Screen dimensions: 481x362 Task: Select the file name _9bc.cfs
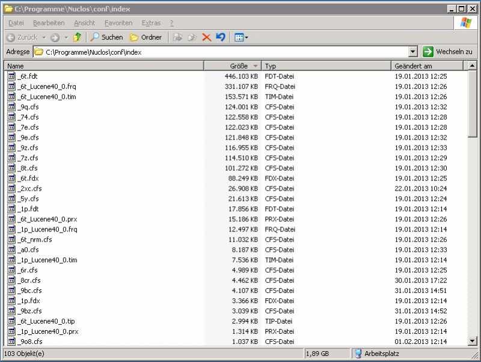[29, 290]
